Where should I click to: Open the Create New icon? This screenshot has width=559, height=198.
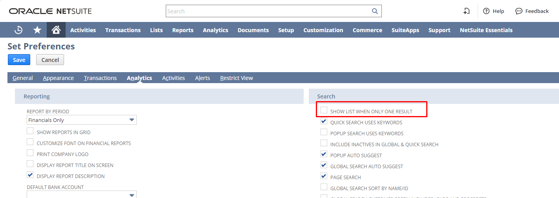[466, 11]
